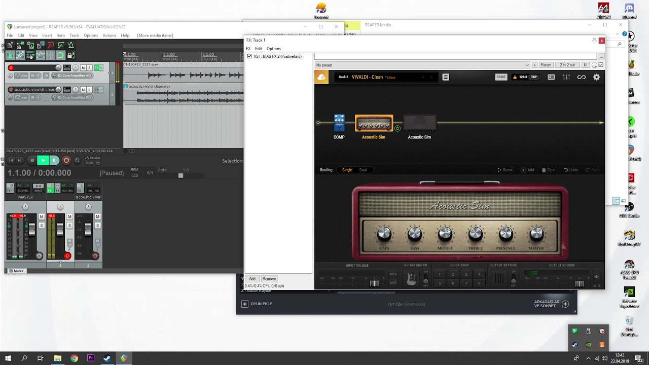This screenshot has height=365, width=649.
Task: Toggle grid lines toolbar icon
Action: 51,55
